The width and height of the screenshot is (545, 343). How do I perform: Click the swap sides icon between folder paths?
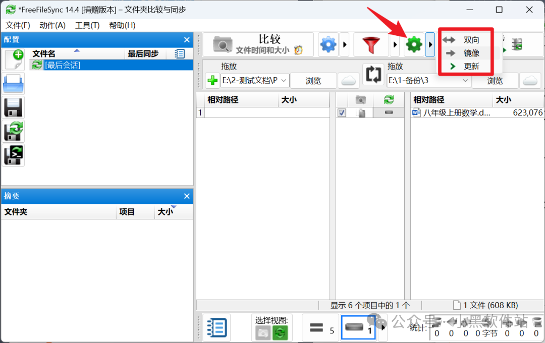pos(373,74)
